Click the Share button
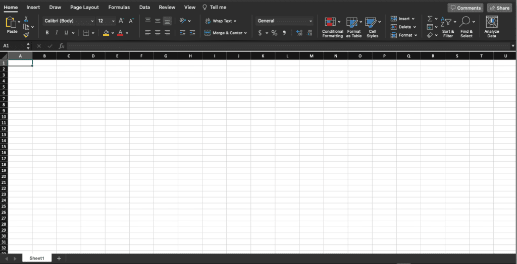Screen dimensions: 517x264 [x=499, y=8]
